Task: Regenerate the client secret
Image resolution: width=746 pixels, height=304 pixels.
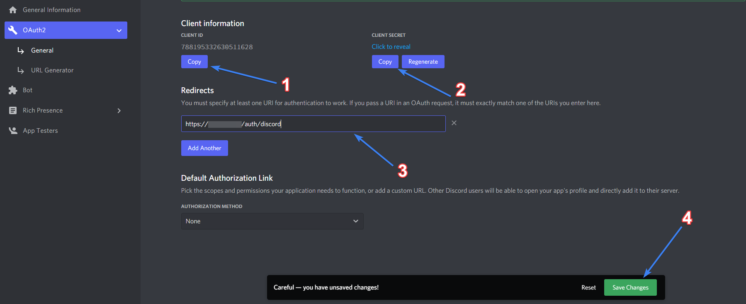Action: tap(423, 62)
